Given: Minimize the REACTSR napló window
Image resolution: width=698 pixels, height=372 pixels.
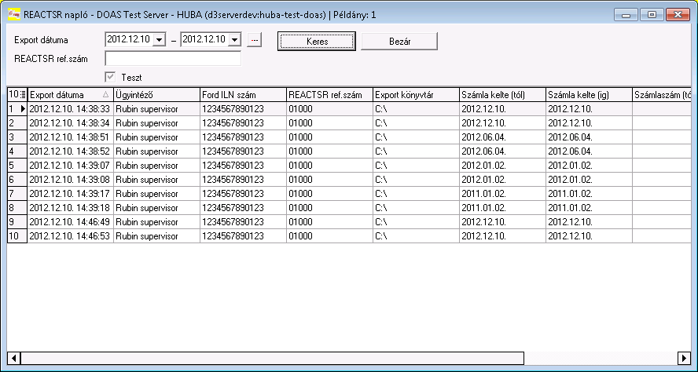Looking at the screenshot, I should point(626,15).
